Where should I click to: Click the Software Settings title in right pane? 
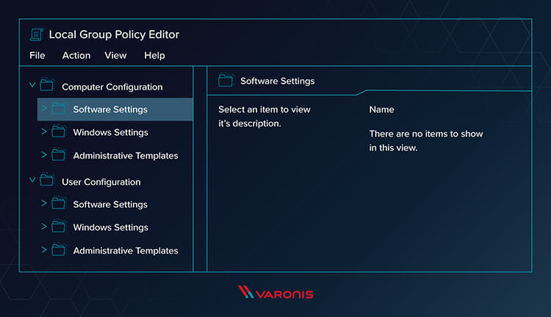click(278, 81)
